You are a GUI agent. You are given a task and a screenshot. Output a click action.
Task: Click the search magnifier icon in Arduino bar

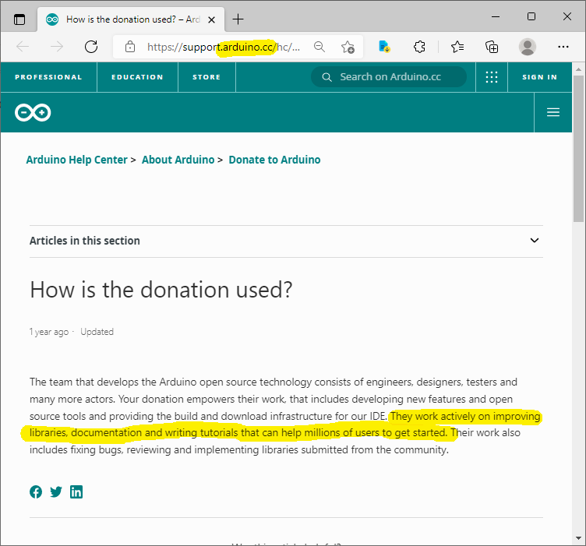[327, 77]
